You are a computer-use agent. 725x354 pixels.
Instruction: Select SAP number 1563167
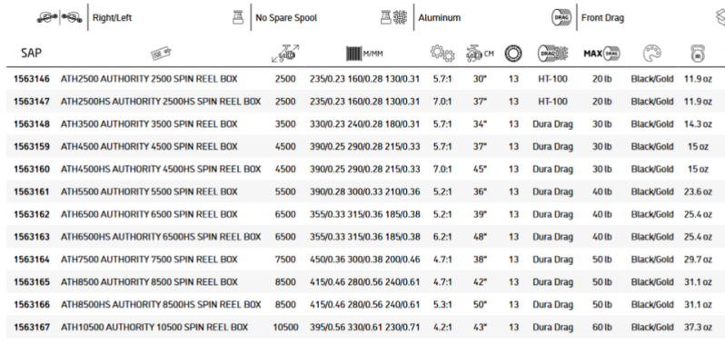(x=32, y=327)
